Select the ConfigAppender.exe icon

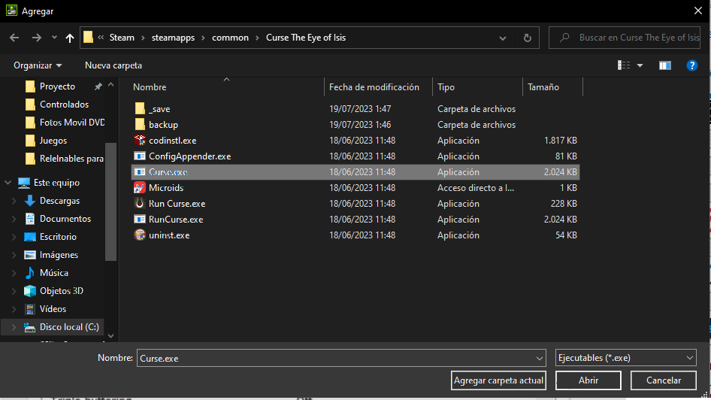140,156
